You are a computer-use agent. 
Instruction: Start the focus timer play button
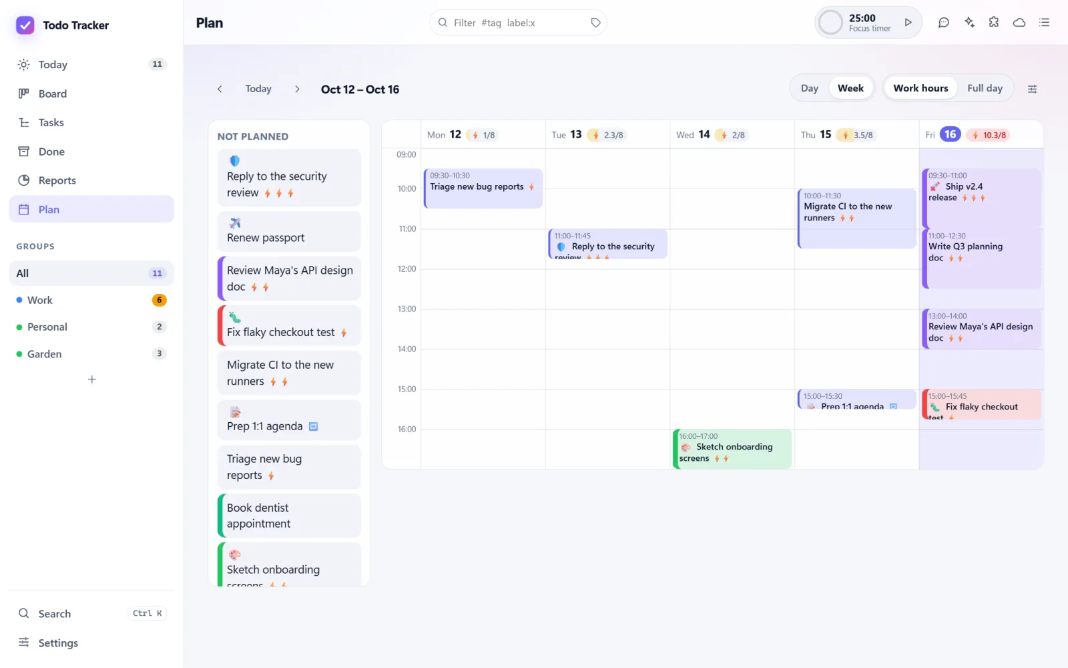[908, 23]
